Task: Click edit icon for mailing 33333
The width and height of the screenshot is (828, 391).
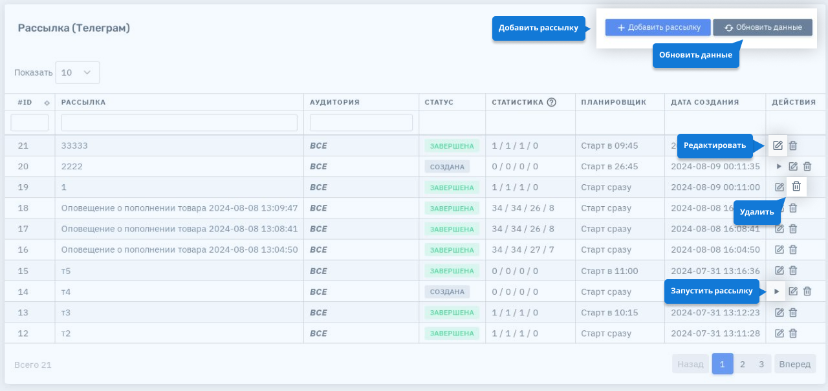Action: pyautogui.click(x=778, y=145)
